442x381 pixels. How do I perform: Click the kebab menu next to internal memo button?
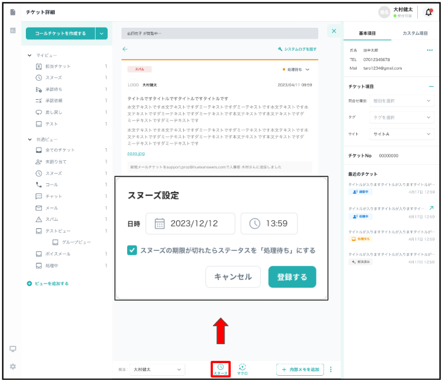pos(330,369)
